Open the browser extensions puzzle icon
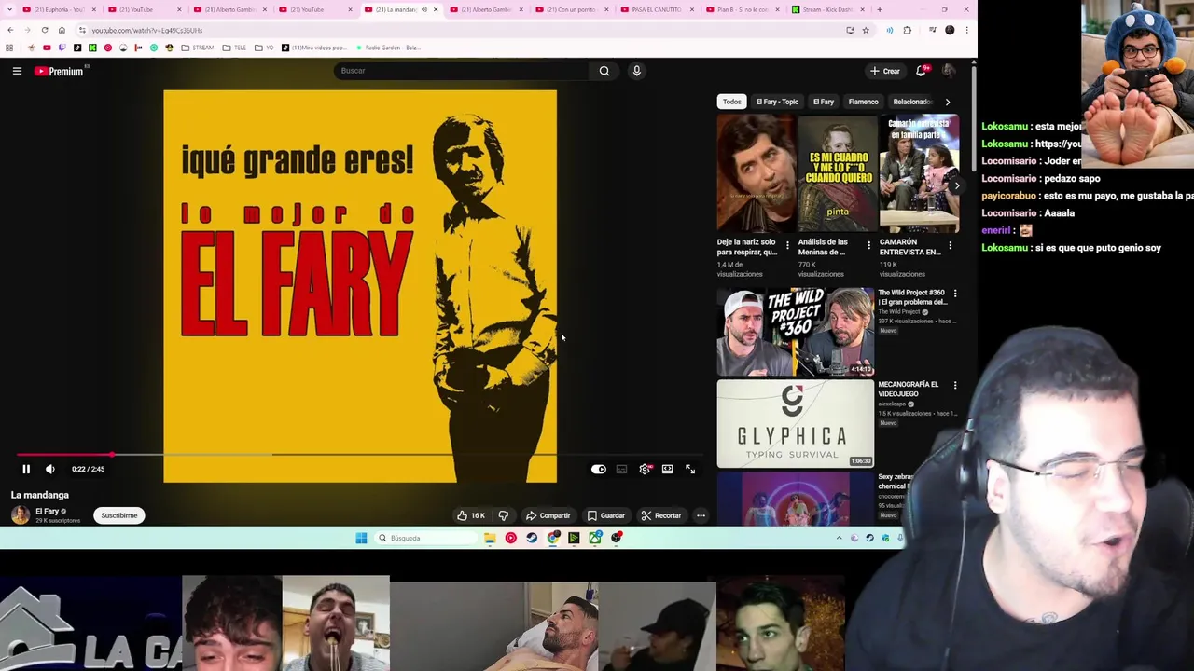 tap(907, 30)
